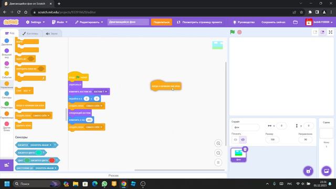Select the Переменные block category
336x189 pixels.
(7, 115)
